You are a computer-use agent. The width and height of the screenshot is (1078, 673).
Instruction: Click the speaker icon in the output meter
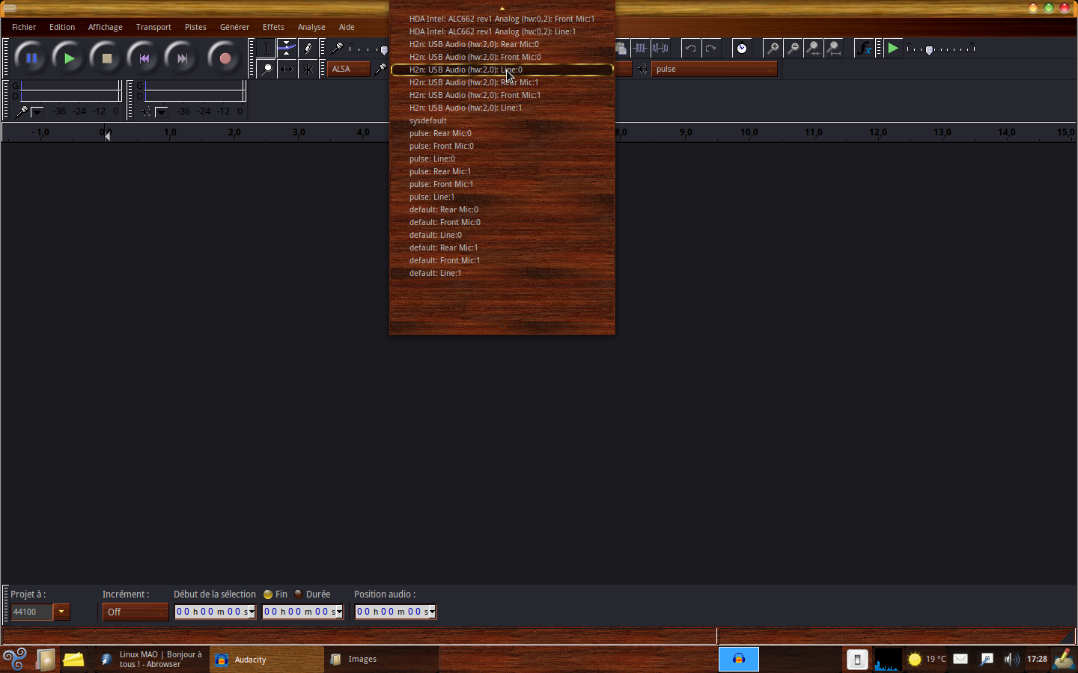tap(146, 111)
